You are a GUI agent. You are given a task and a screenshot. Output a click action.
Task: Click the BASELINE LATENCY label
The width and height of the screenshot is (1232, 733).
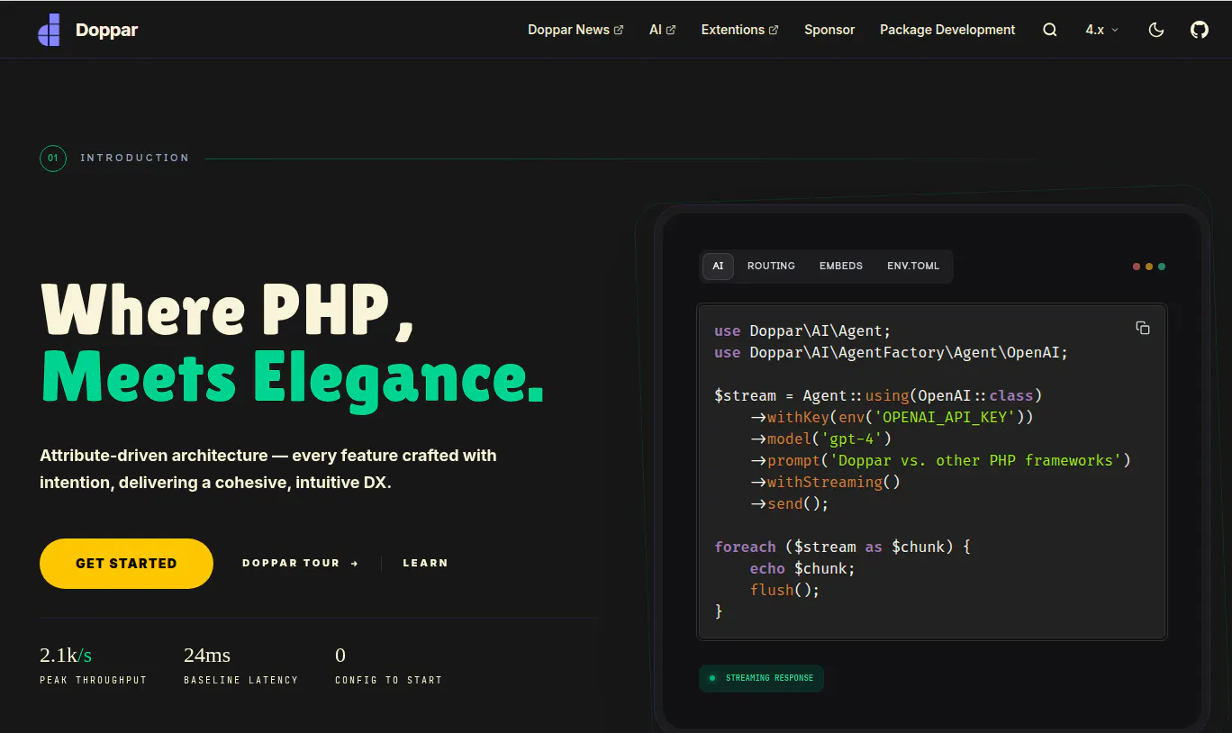click(x=241, y=681)
